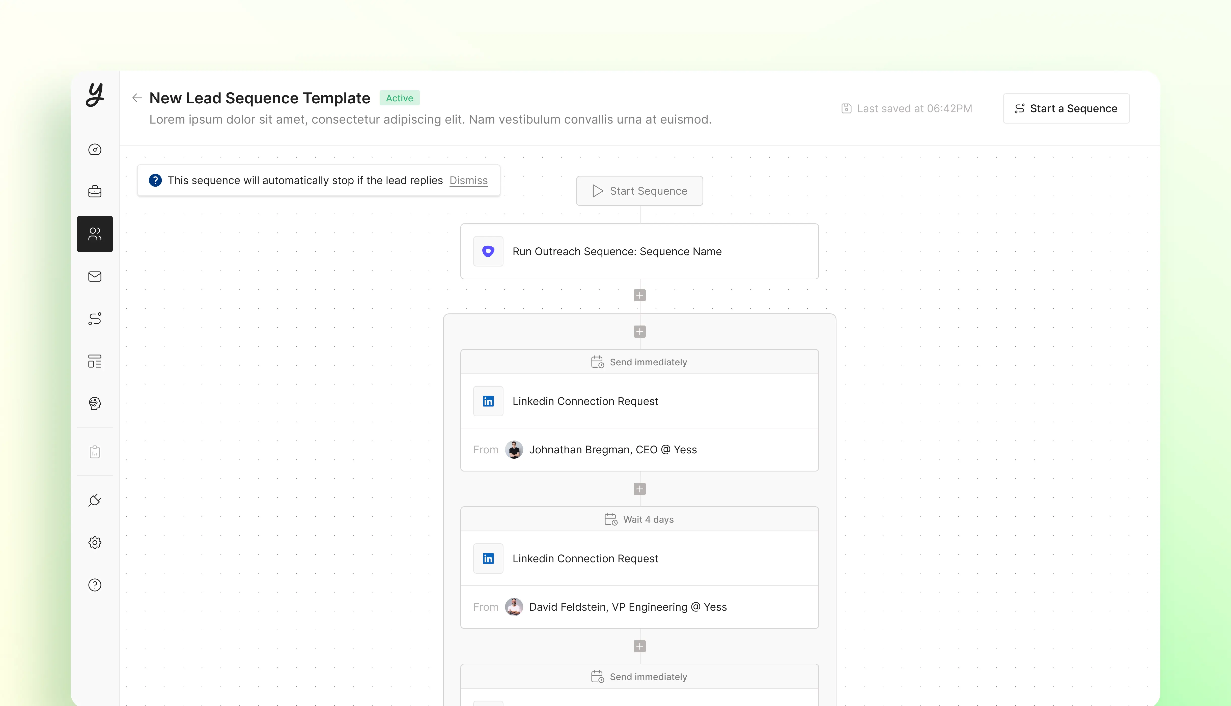Click the Active status badge

click(x=400, y=98)
